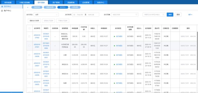This screenshot has width=198, height=93.
Task: Click the magnifier icon in the 支付对象 field
Action: tap(136, 15)
